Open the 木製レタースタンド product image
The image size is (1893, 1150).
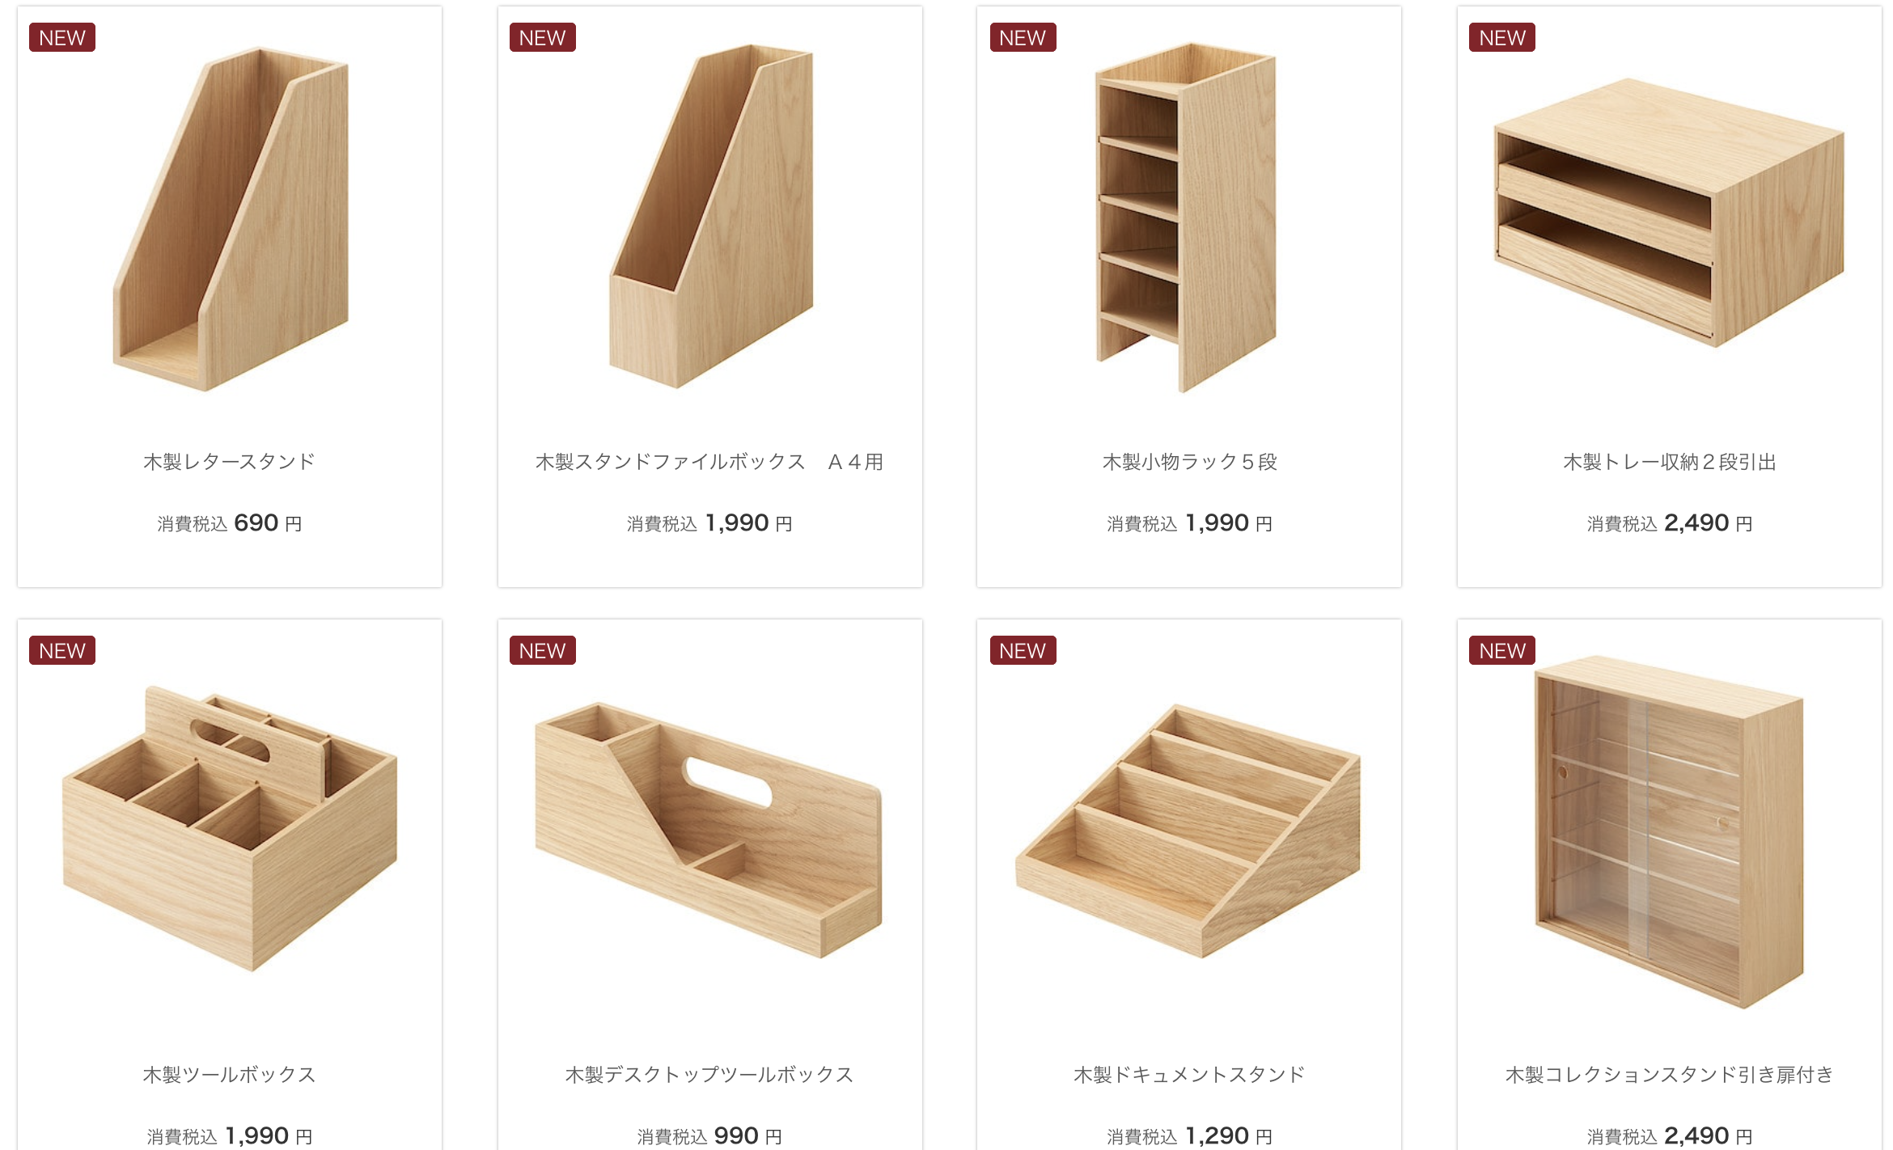[x=231, y=219]
